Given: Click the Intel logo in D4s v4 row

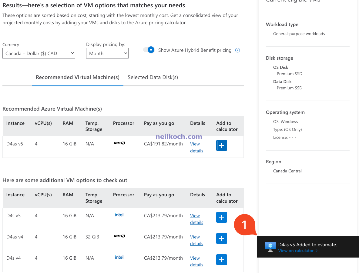Looking at the screenshot, I should pos(119,257).
